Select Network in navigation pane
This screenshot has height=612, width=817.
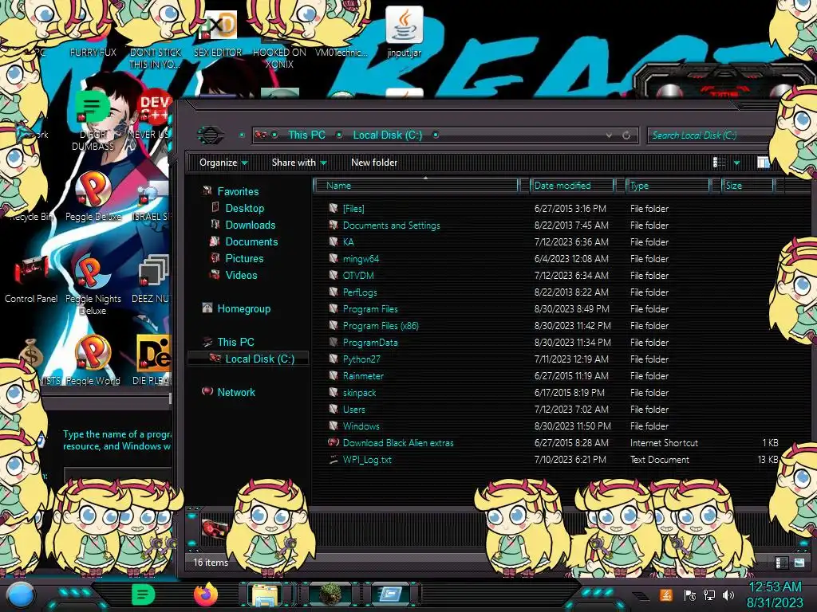[x=236, y=392]
